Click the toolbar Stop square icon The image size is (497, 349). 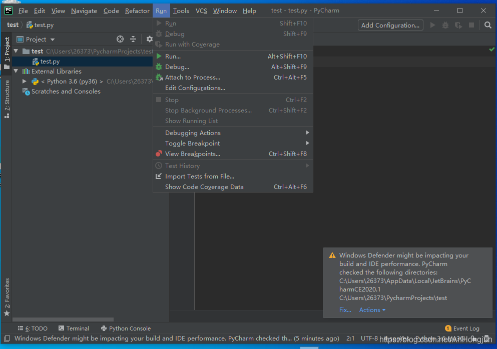coord(471,25)
